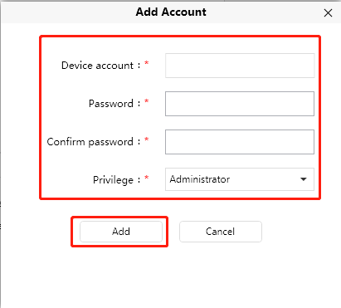Click the Confirm password label
This screenshot has height=308, width=341.
[90, 142]
